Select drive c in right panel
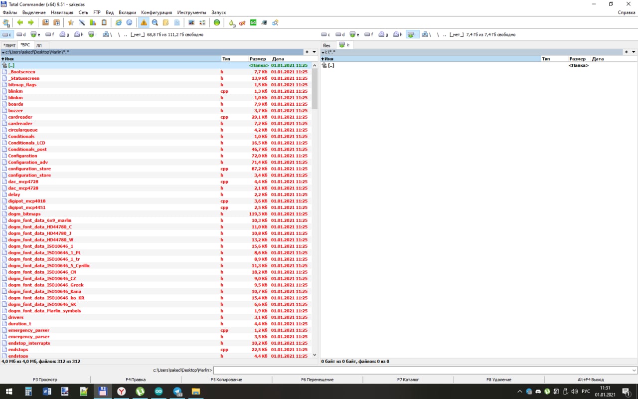 tap(325, 34)
